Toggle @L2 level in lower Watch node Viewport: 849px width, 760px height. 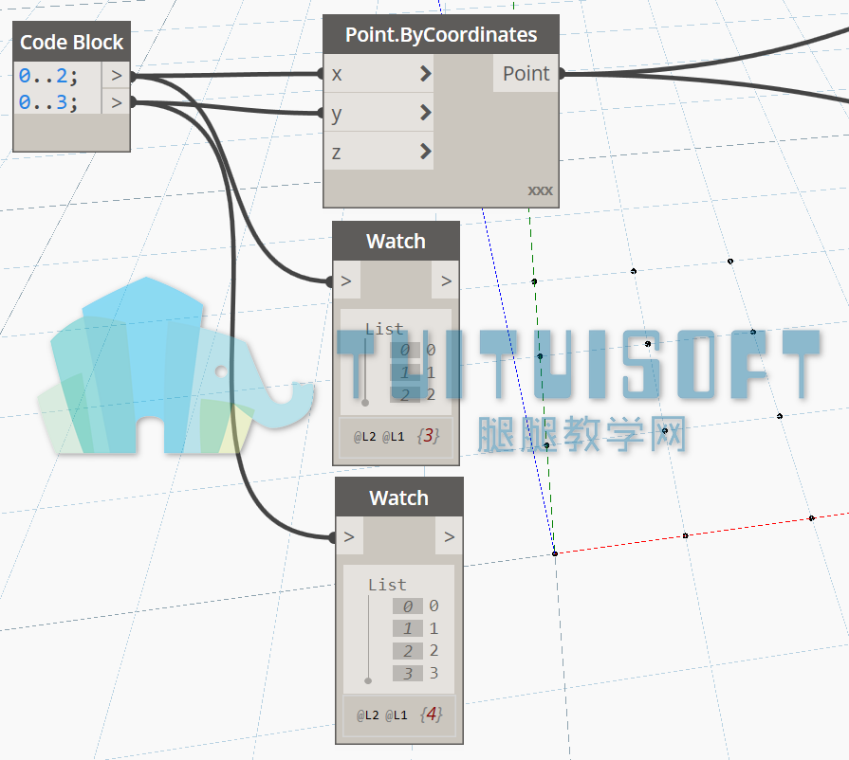click(368, 715)
